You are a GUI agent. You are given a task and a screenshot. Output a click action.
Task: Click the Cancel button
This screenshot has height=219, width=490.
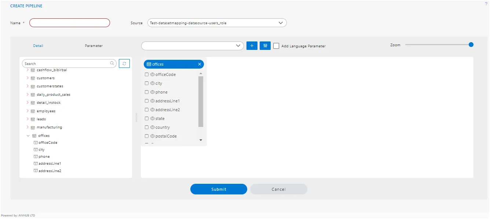[278, 189]
